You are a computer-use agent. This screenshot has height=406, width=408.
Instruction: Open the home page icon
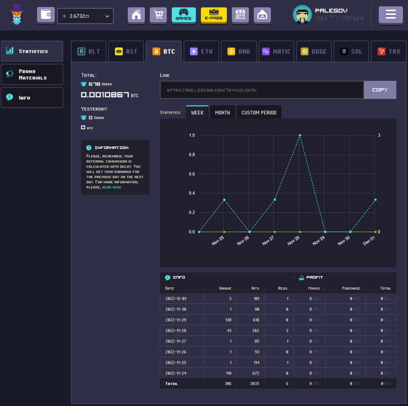[136, 15]
